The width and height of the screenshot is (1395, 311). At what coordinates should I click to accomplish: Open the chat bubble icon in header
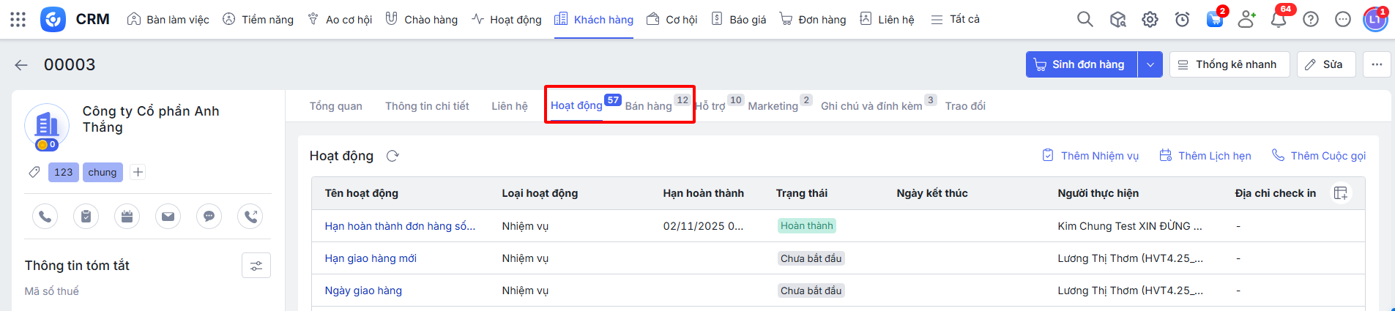[x=1343, y=20]
